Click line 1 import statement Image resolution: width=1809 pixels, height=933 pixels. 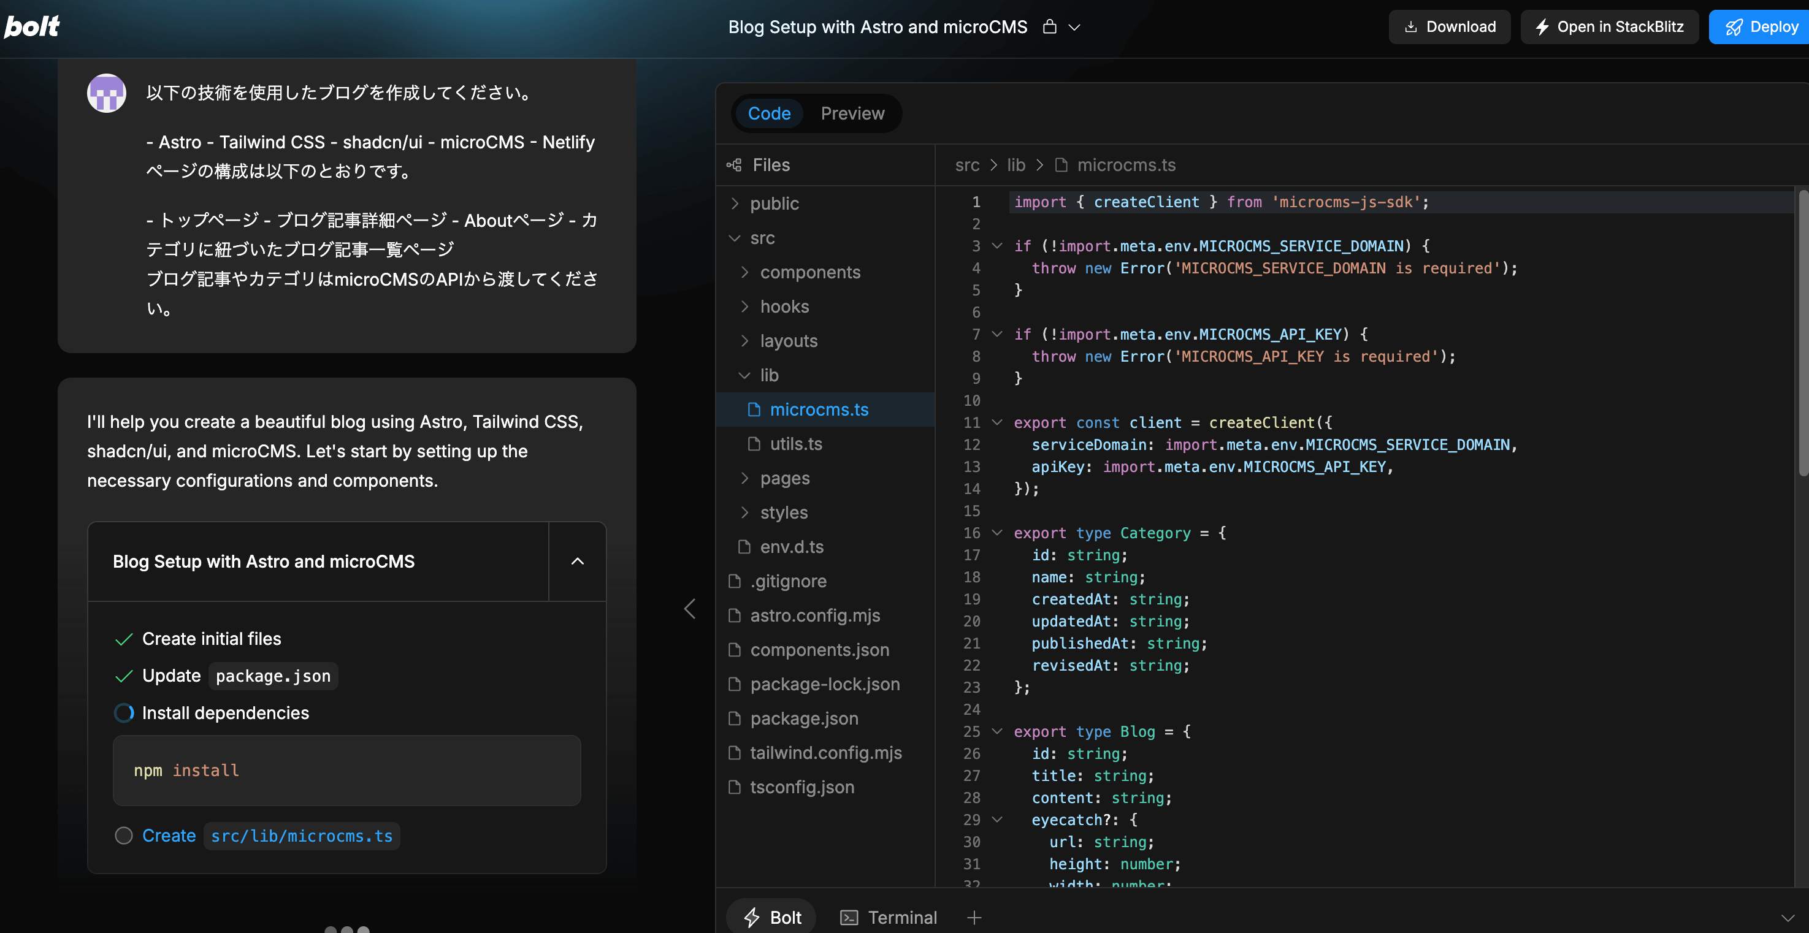1221,202
